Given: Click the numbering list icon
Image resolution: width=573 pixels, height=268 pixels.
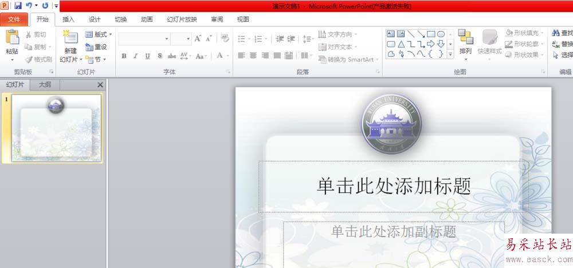Looking at the screenshot, I should coord(258,39).
